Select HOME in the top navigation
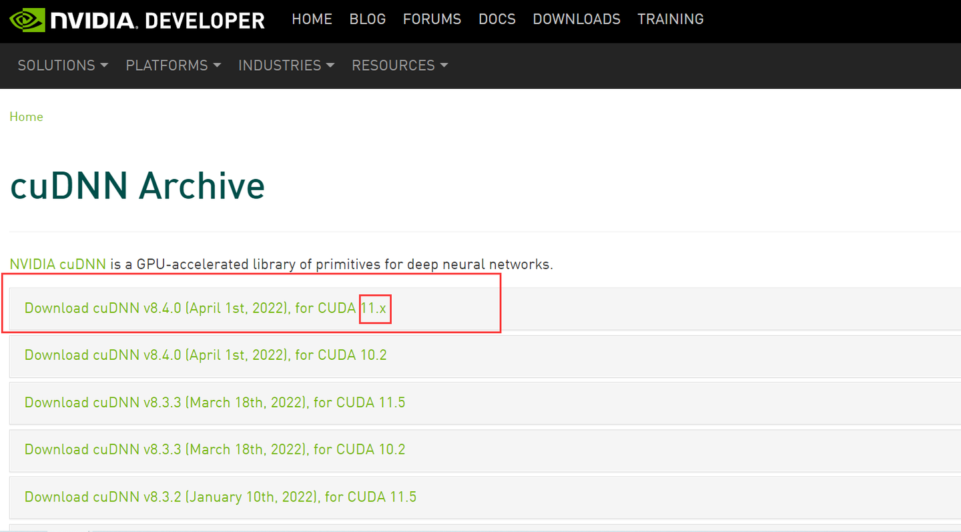Image resolution: width=961 pixels, height=532 pixels. 312,19
